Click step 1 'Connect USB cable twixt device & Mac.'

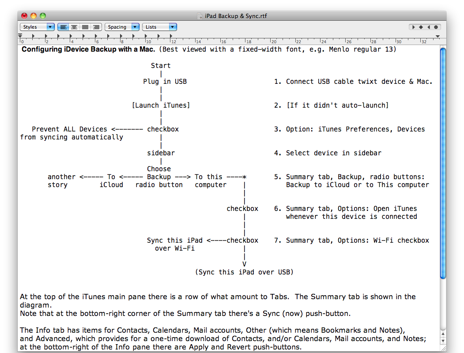(359, 82)
